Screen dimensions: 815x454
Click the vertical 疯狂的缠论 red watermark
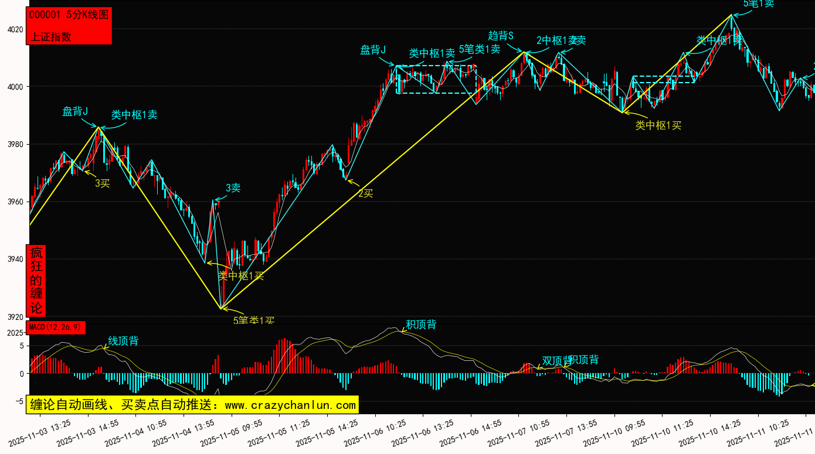pos(36,281)
